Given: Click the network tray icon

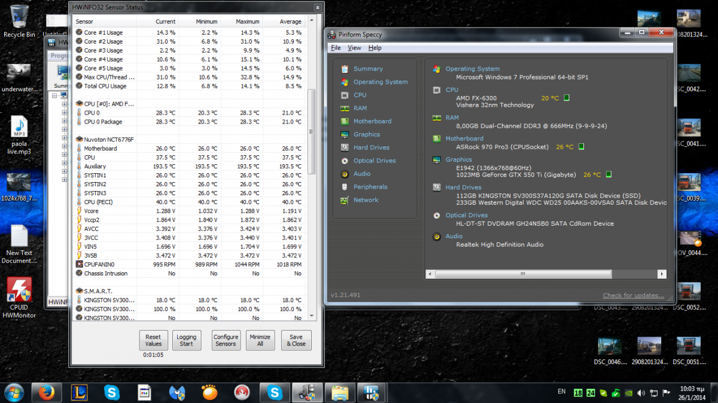Looking at the screenshot, I should click(x=653, y=393).
